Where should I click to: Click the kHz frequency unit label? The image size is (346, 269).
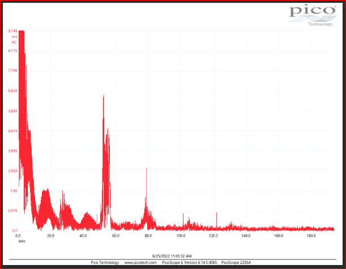[22, 241]
